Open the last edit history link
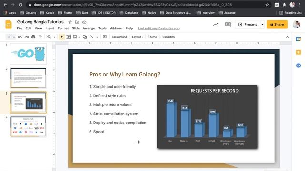This screenshot has width=305, height=171. point(159,28)
